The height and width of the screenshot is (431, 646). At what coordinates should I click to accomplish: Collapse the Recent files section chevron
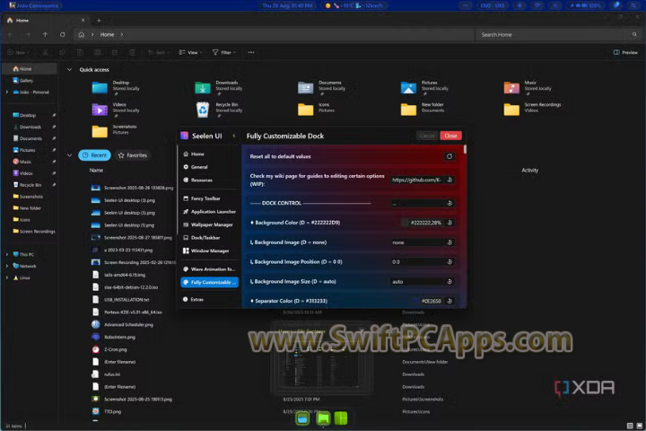pyautogui.click(x=69, y=155)
